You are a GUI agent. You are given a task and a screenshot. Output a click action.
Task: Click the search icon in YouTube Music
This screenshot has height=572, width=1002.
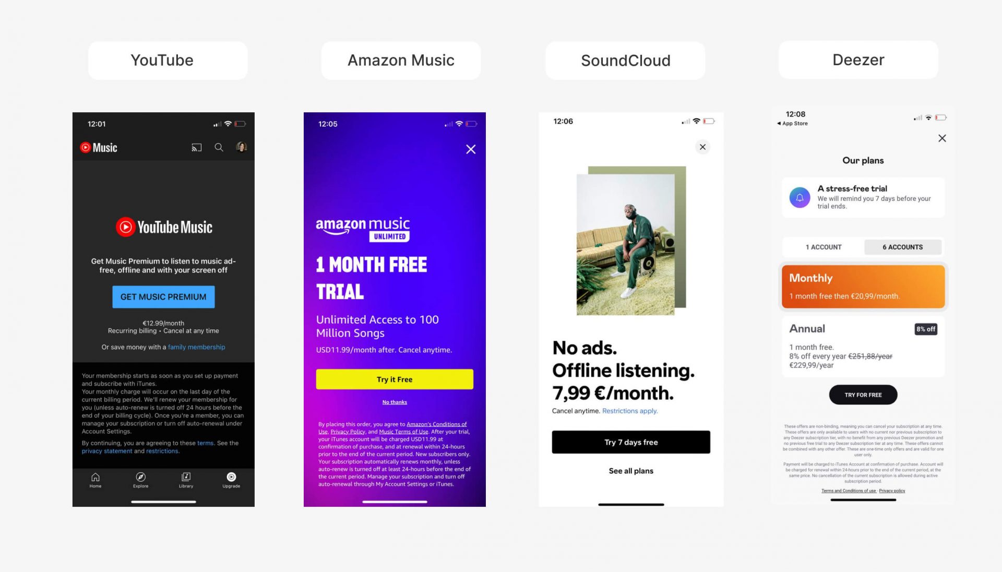coord(220,147)
